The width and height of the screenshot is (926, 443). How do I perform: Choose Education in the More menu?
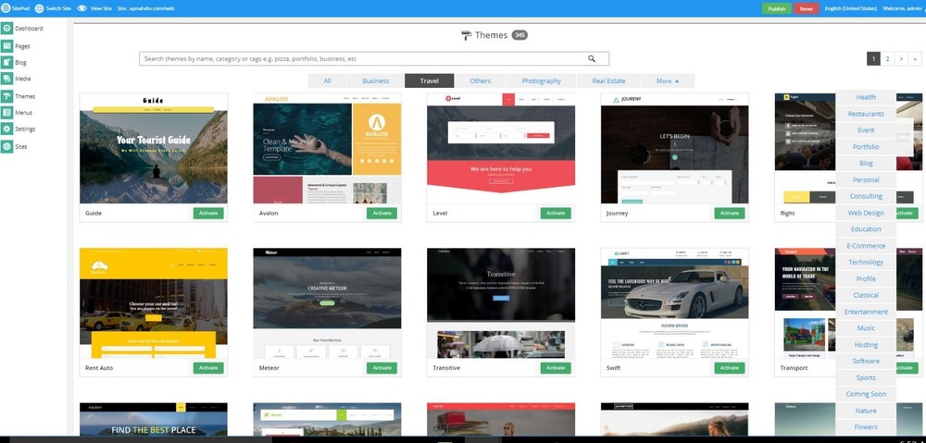click(x=866, y=229)
